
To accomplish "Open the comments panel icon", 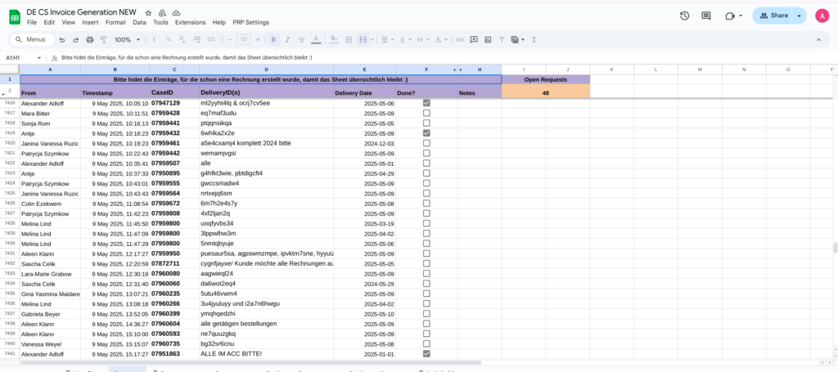I will coord(706,16).
